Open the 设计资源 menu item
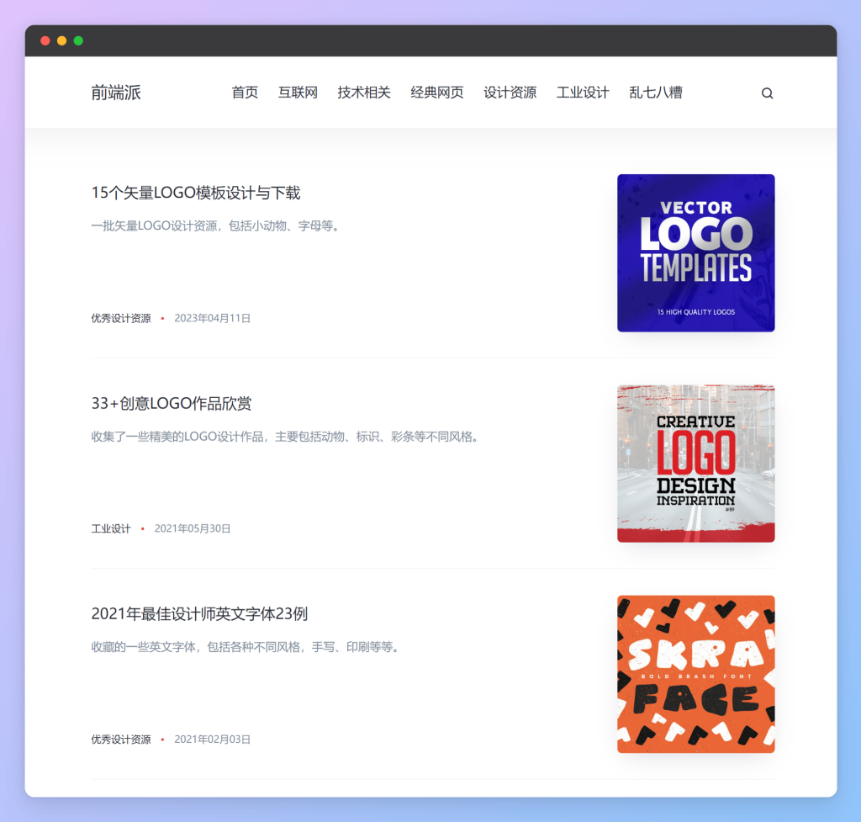Screen dimensions: 861x822 pyautogui.click(x=510, y=93)
